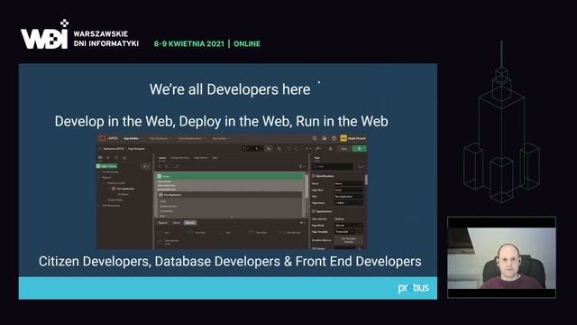Open the Page Group dropdown
577x325 pixels.
pos(349,202)
